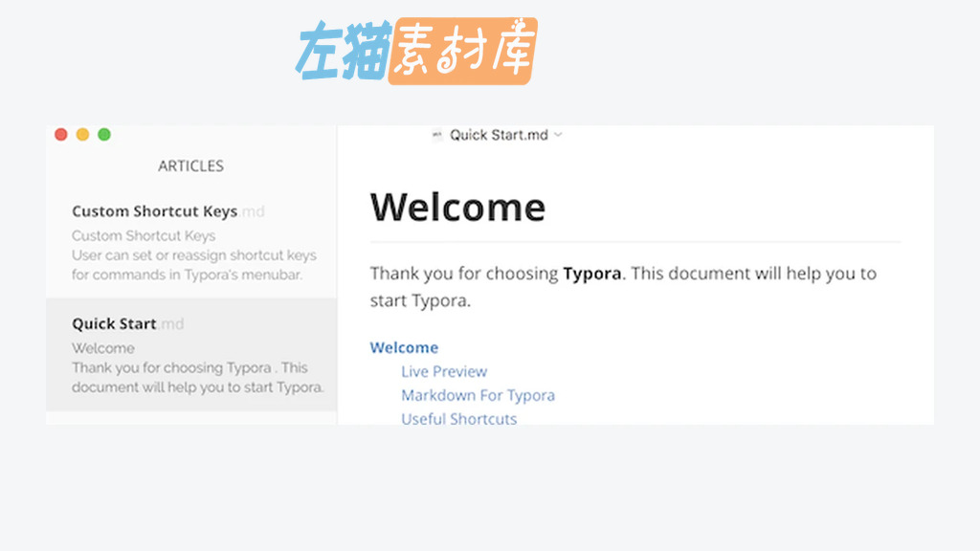
Task: Open the Quick Start.md title dropdown chevron
Action: pyautogui.click(x=558, y=135)
